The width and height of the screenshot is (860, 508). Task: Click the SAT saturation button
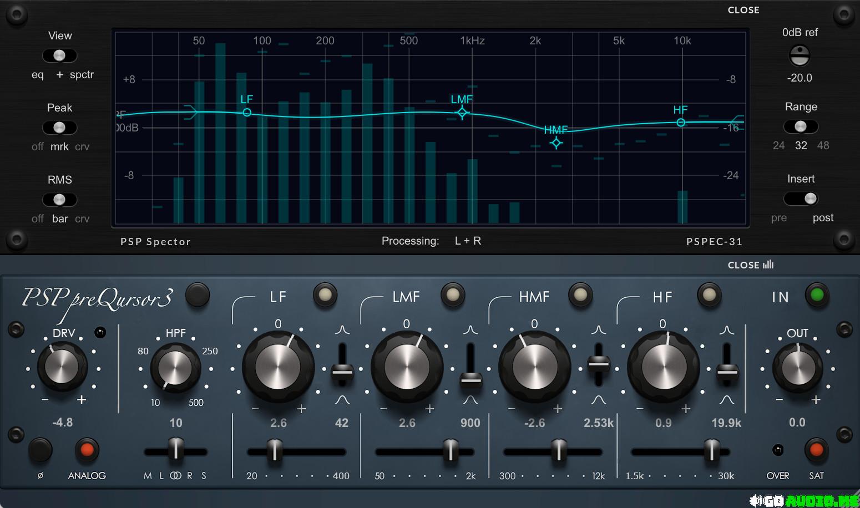click(816, 450)
